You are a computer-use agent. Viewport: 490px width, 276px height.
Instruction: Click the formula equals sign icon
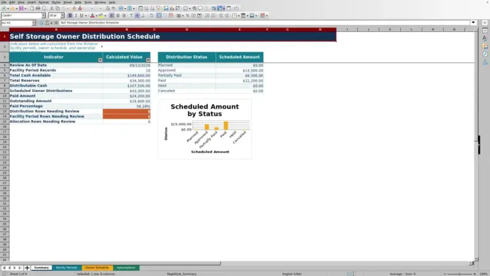(x=56, y=23)
